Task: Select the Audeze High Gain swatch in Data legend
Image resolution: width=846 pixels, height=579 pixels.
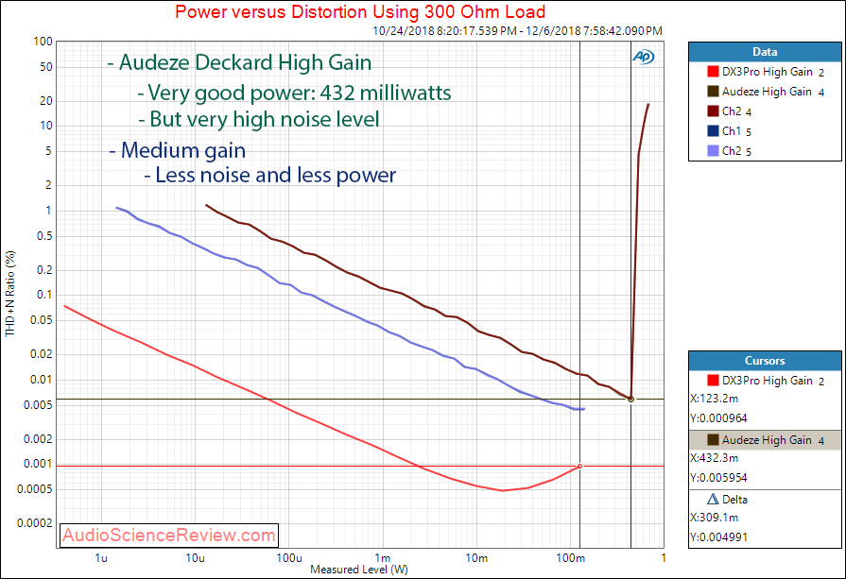Action: pyautogui.click(x=713, y=91)
